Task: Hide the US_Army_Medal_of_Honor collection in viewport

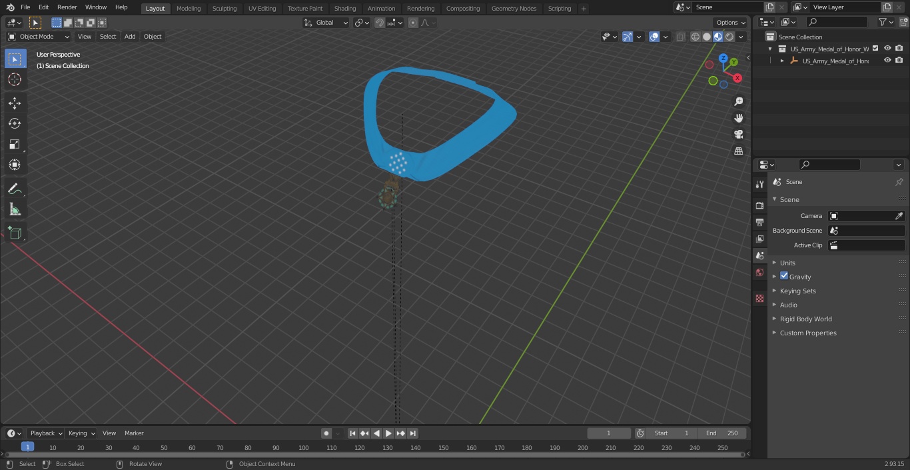Action: (887, 49)
